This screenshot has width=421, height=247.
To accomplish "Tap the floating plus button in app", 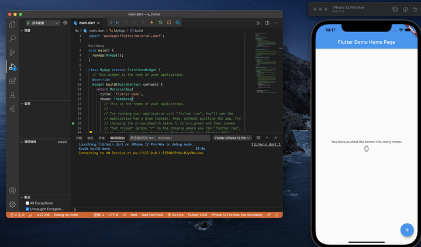I will 407,230.
